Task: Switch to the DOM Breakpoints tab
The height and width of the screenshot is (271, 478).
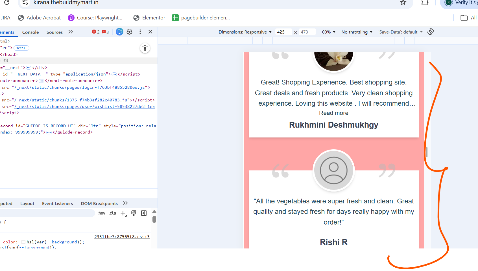Action: click(99, 204)
